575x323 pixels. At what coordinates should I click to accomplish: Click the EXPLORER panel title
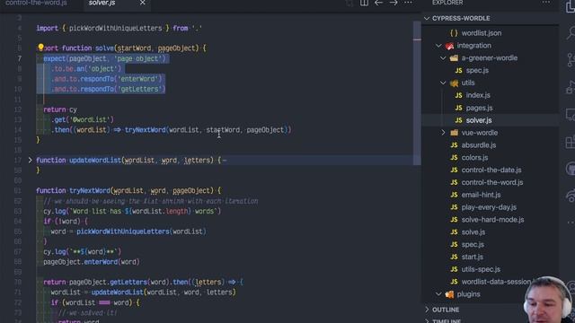point(447,3)
